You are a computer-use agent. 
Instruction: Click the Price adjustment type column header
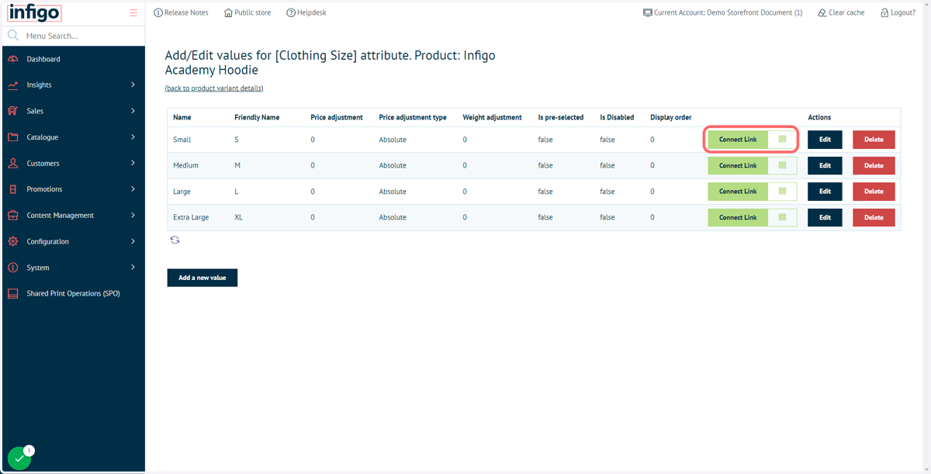413,118
